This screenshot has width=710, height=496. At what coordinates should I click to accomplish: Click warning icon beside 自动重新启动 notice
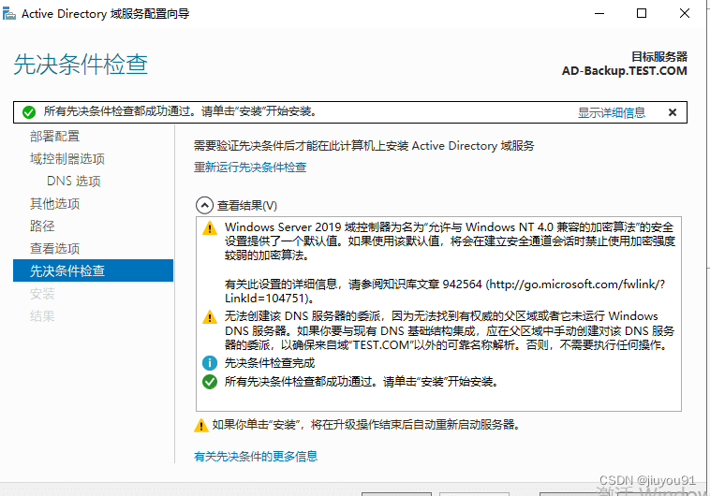tap(201, 425)
